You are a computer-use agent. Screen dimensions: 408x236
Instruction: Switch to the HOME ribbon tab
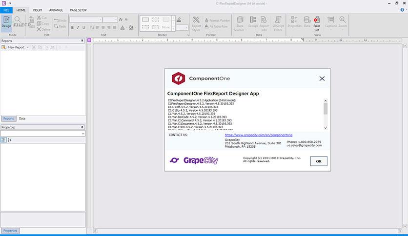click(21, 10)
